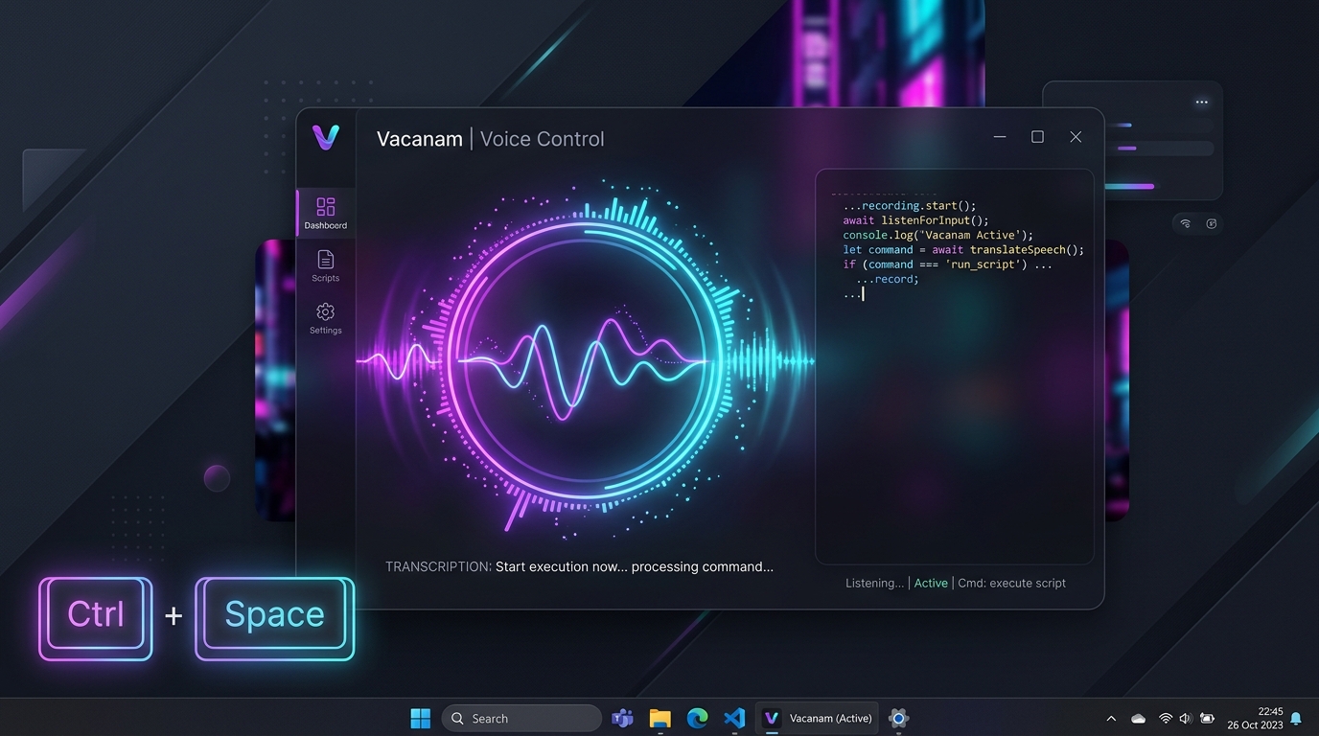1319x736 pixels.
Task: Click the green Active status text
Action: (931, 583)
